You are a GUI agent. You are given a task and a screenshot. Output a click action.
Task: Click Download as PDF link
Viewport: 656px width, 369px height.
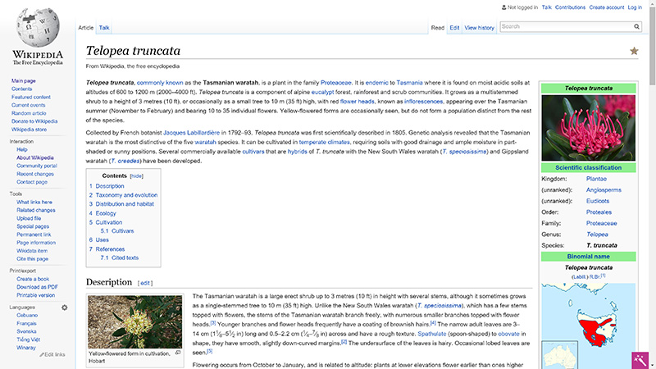37,287
